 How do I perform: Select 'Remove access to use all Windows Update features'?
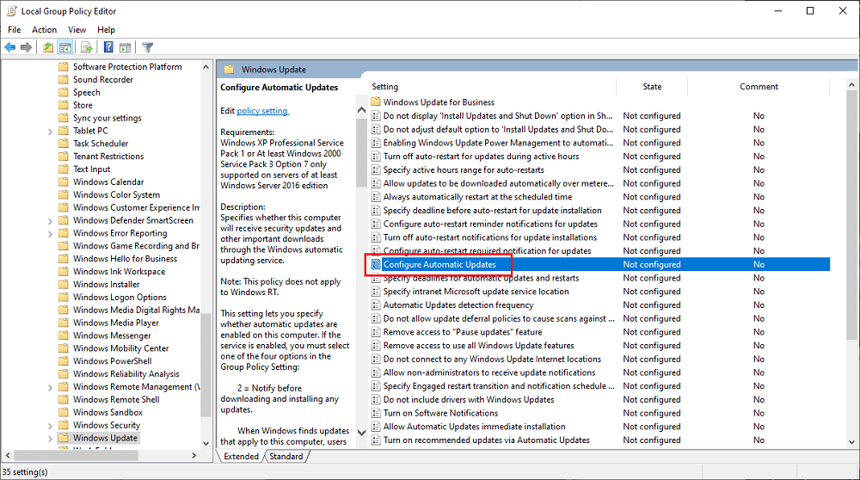pos(479,346)
